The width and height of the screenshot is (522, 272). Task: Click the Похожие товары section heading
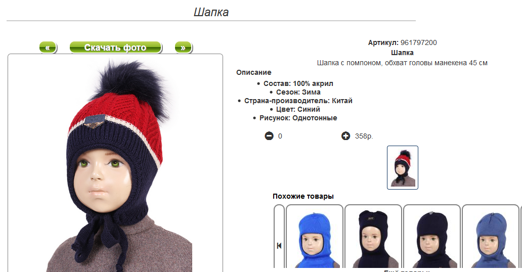point(303,197)
